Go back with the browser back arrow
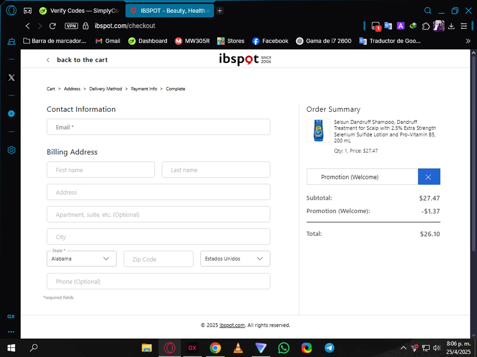Image resolution: width=477 pixels, height=357 pixels. [x=28, y=26]
